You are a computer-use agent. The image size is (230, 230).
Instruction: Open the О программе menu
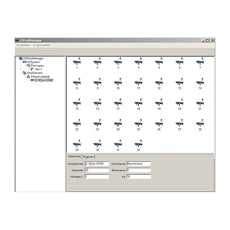[42, 45]
